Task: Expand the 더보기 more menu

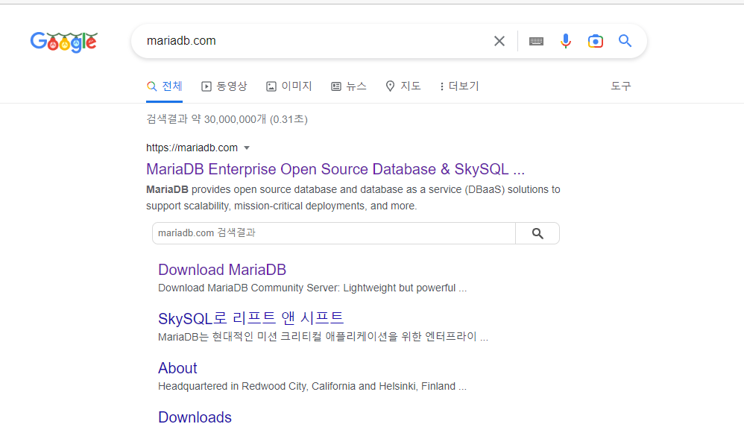Action: point(458,86)
